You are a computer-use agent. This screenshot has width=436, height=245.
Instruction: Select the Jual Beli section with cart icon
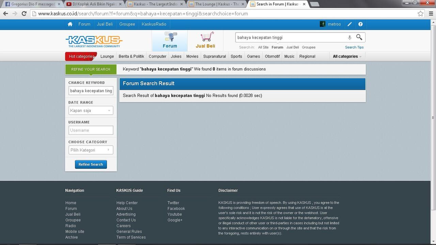coord(205,40)
